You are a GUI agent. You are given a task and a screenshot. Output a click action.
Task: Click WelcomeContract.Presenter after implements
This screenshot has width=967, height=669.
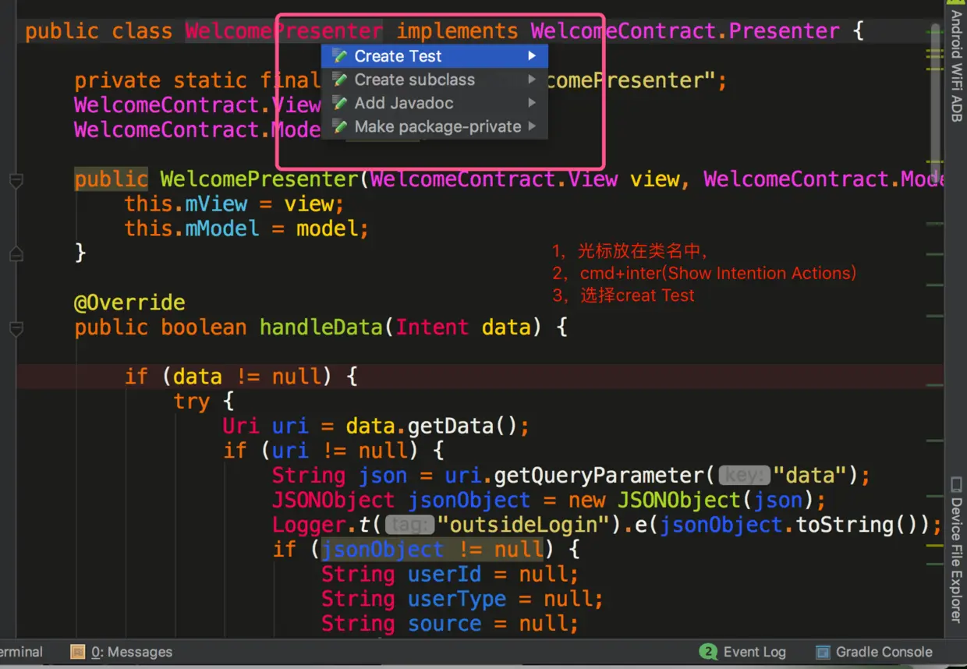[x=685, y=31]
